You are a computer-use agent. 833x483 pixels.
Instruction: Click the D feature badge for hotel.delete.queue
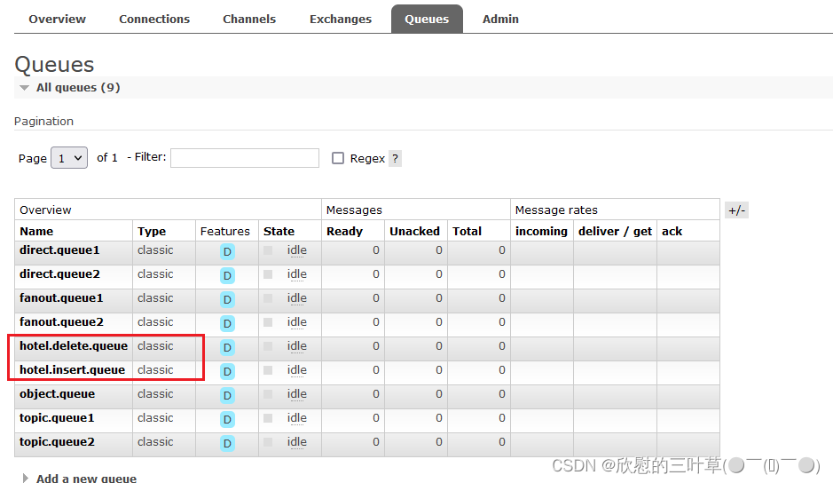[227, 347]
